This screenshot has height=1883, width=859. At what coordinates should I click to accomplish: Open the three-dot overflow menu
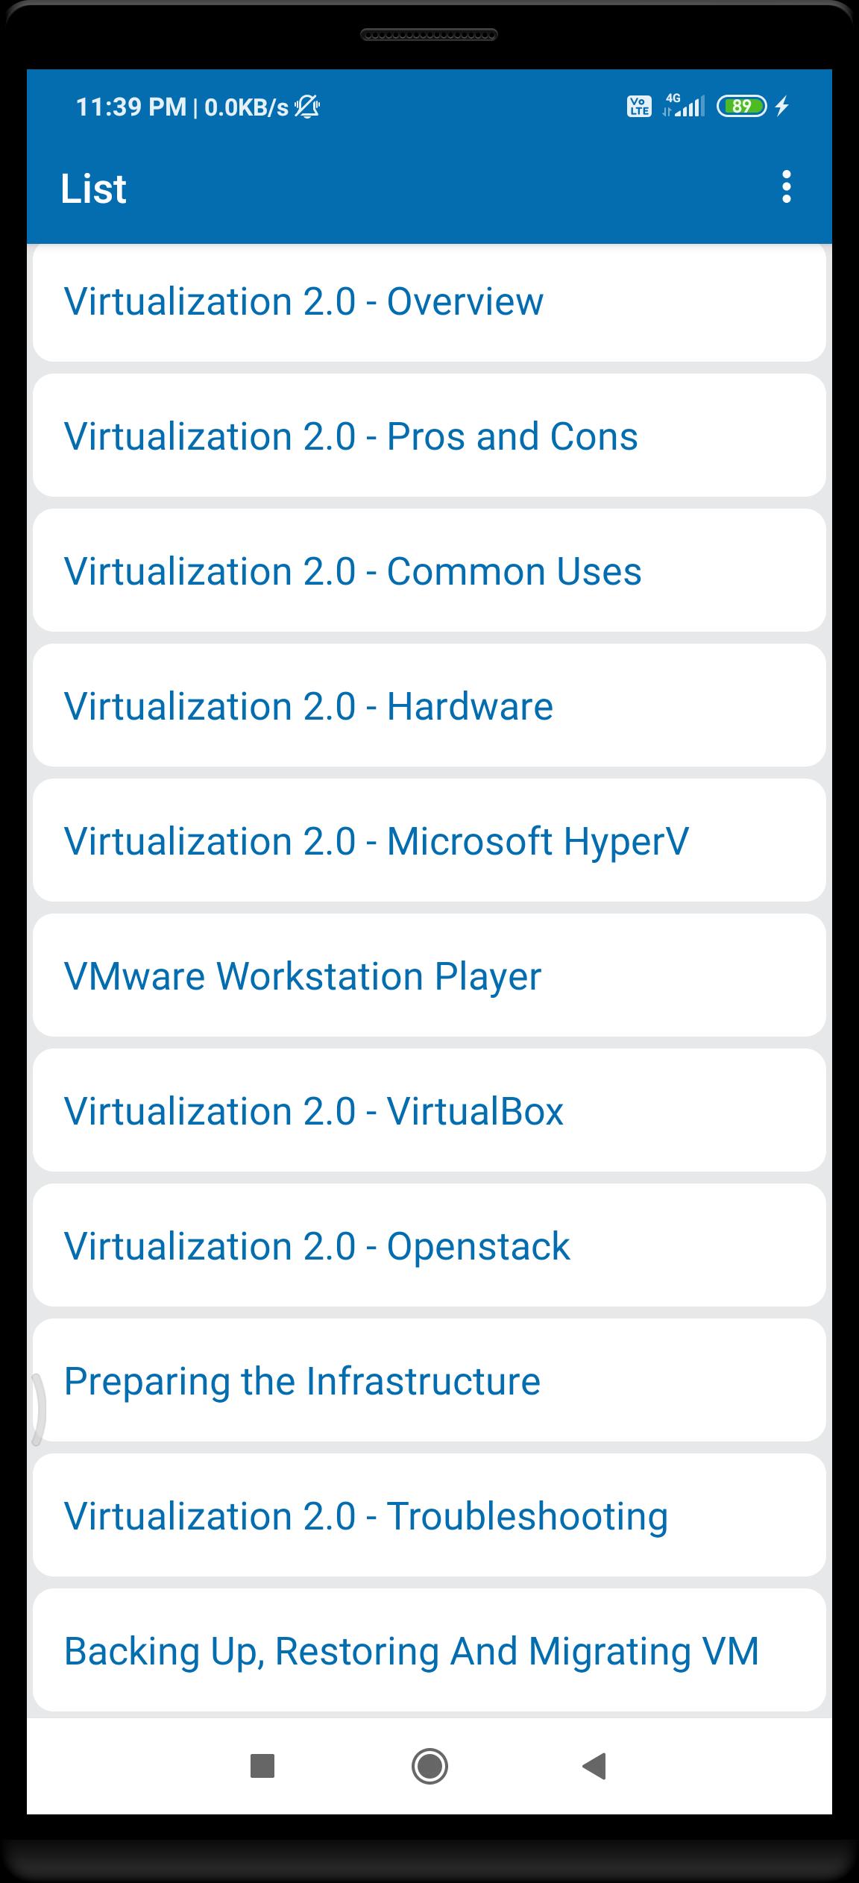[x=786, y=187]
